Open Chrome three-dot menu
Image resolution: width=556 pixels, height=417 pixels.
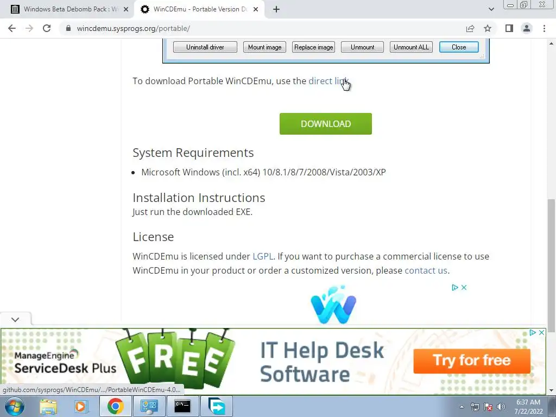[544, 28]
